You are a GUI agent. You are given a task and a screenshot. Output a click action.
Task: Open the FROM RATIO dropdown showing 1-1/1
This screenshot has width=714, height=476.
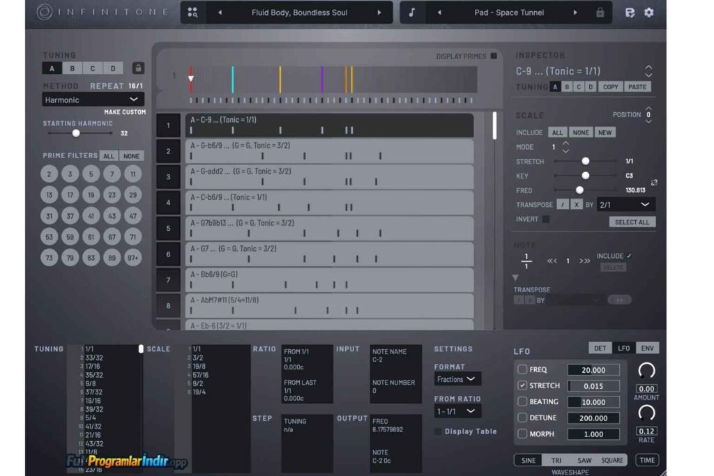click(x=458, y=411)
